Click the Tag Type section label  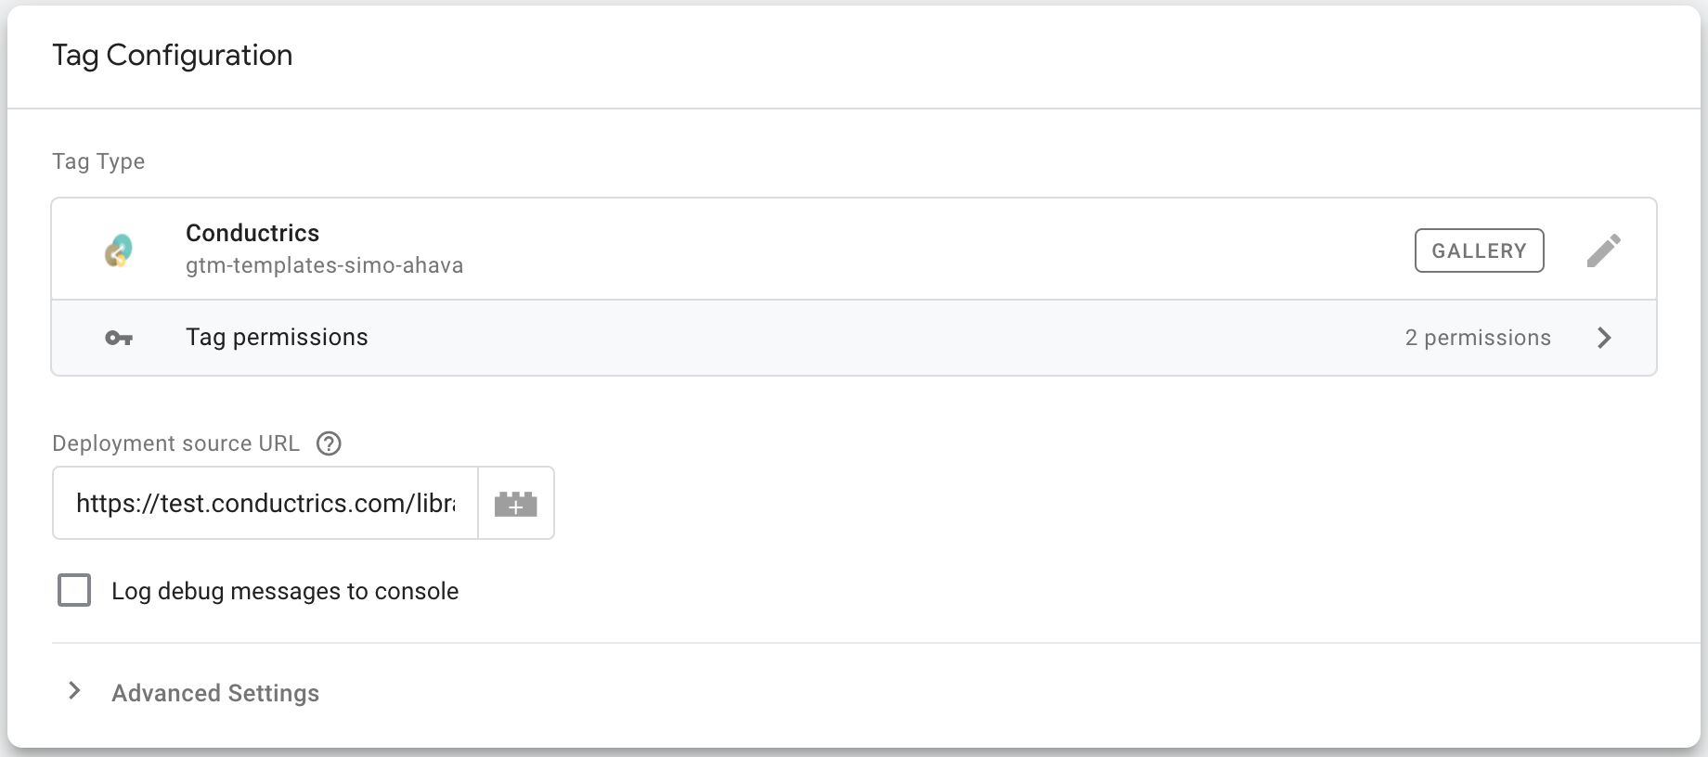98,161
